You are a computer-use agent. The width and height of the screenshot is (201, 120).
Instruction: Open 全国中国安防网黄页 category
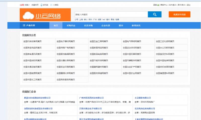coord(32,60)
